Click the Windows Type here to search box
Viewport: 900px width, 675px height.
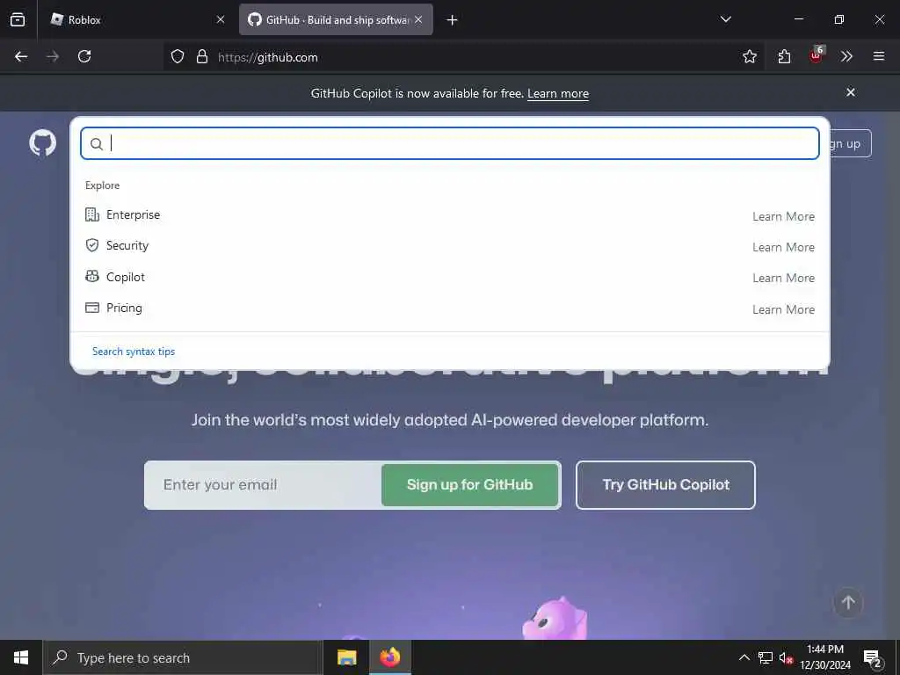[183, 657]
